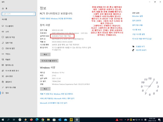The image size is (163, 122).
Task: Click 이 PC의 이름 바꾸기 button
Action: (49, 61)
